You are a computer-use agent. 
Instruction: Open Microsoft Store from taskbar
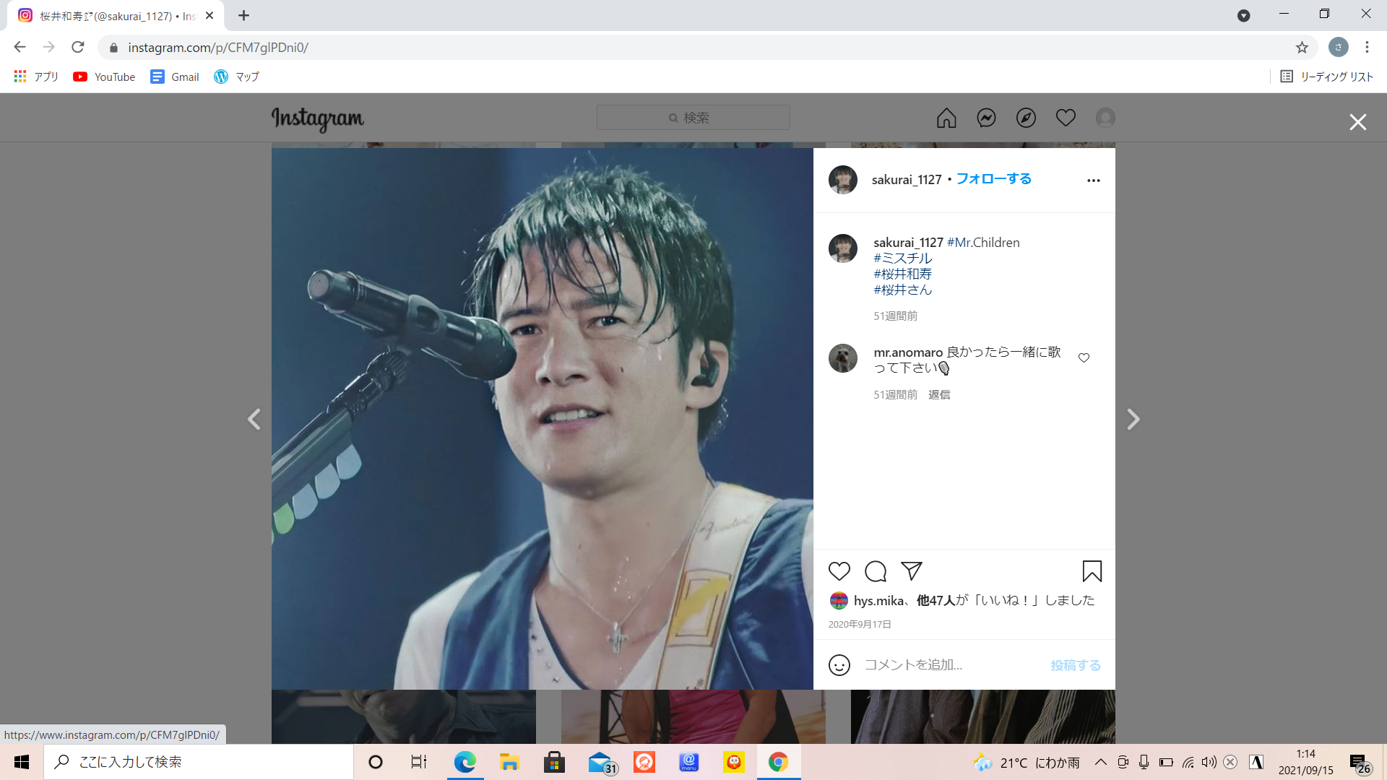[x=555, y=762]
